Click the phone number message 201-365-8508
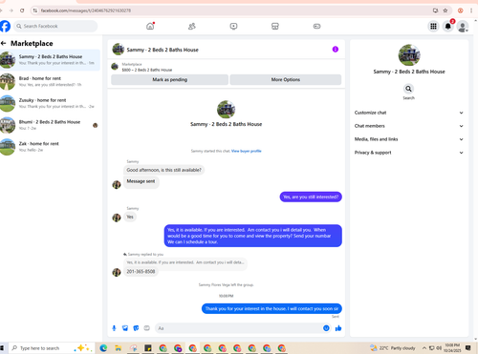Viewport: 478px width, 354px height. coord(141,272)
